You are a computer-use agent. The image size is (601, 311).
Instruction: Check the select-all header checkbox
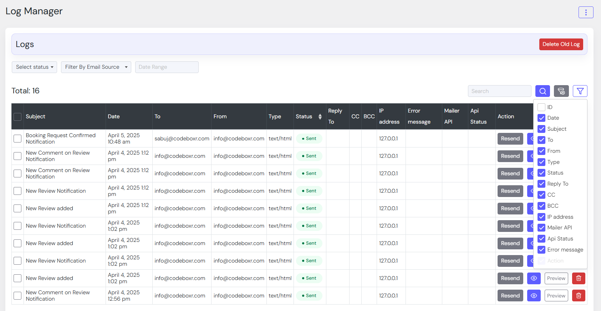17,116
